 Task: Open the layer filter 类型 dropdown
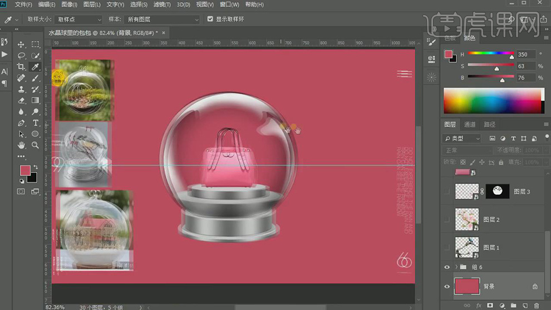461,139
